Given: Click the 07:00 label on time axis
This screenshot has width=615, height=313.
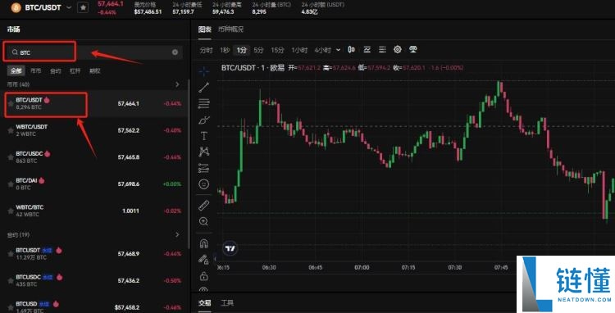Looking at the screenshot, I should tap(362, 268).
